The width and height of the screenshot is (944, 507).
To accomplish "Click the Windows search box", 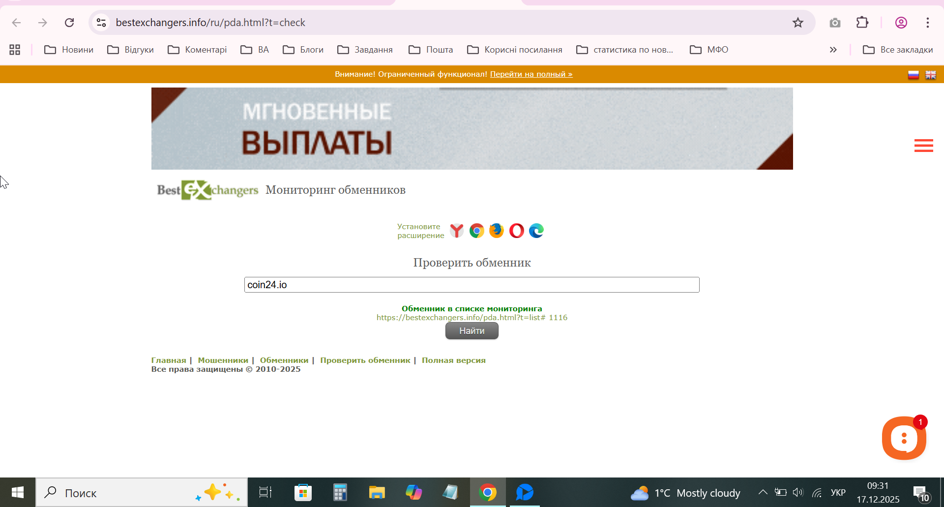I will pos(142,492).
